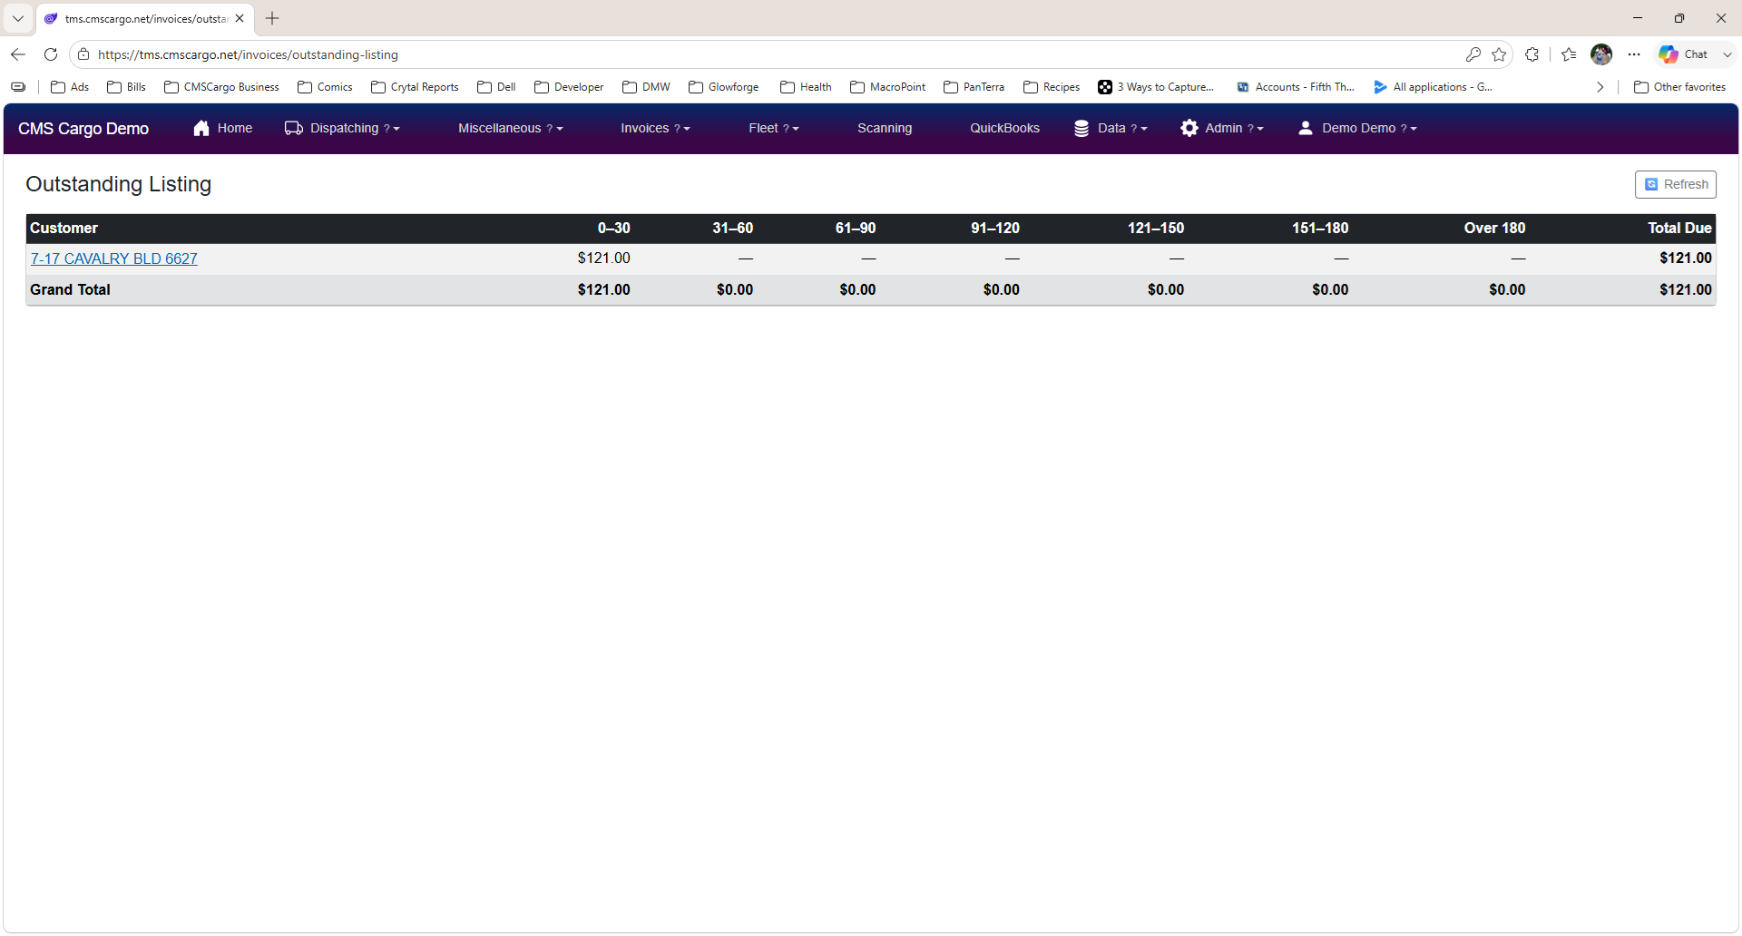Open All applications bookmark
This screenshot has width=1742, height=936.
coord(1434,87)
